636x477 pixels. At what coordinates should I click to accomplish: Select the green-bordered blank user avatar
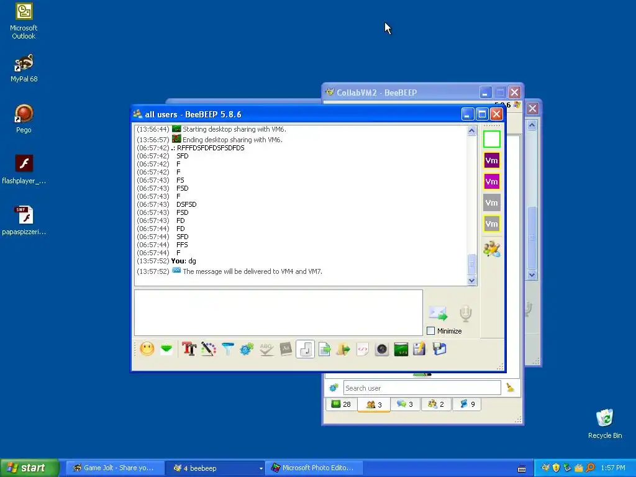pos(492,139)
